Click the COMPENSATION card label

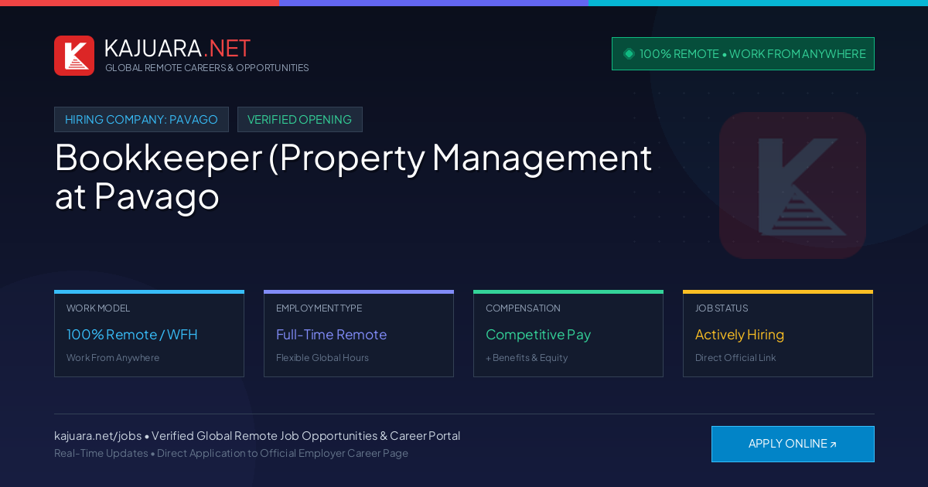point(523,308)
